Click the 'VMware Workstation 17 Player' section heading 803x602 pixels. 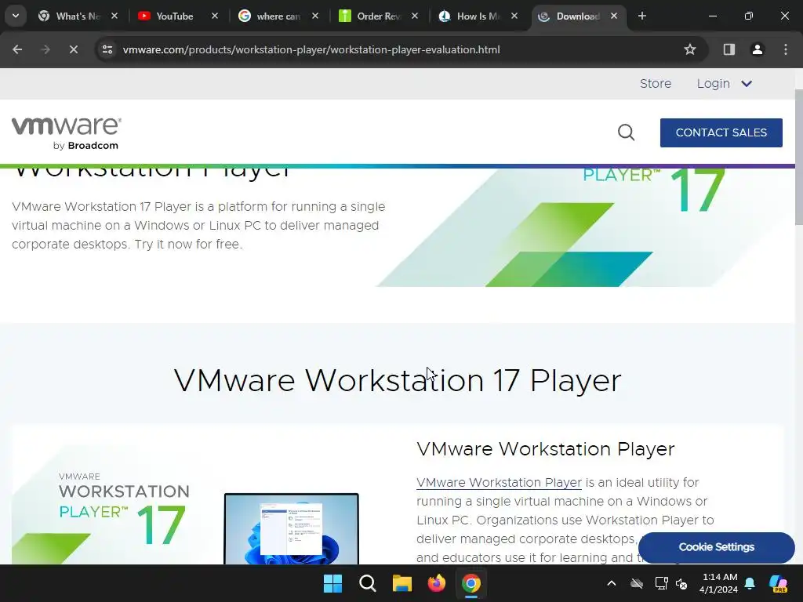point(398,380)
